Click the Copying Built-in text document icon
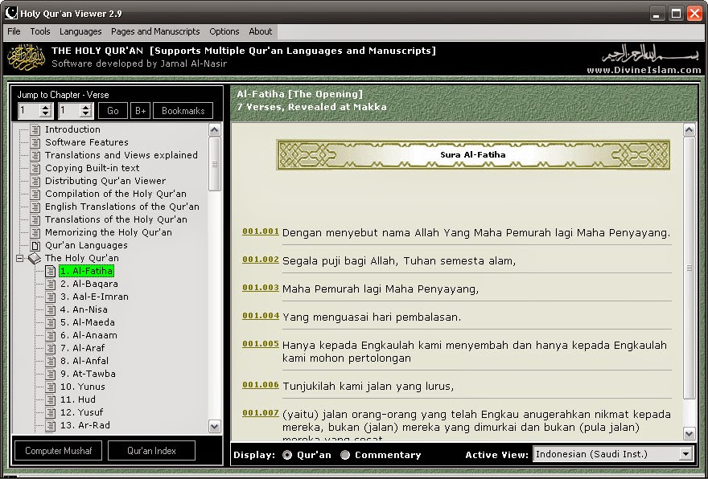Image resolution: width=708 pixels, height=479 pixels. click(x=35, y=168)
